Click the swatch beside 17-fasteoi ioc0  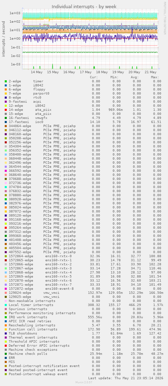(x=6, y=122)
